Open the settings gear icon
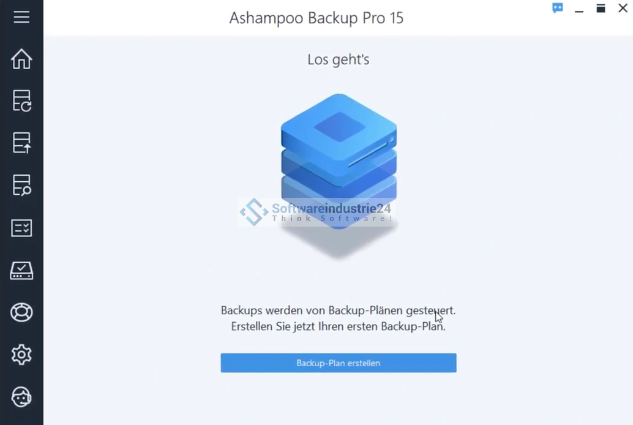The width and height of the screenshot is (633, 425). point(21,355)
